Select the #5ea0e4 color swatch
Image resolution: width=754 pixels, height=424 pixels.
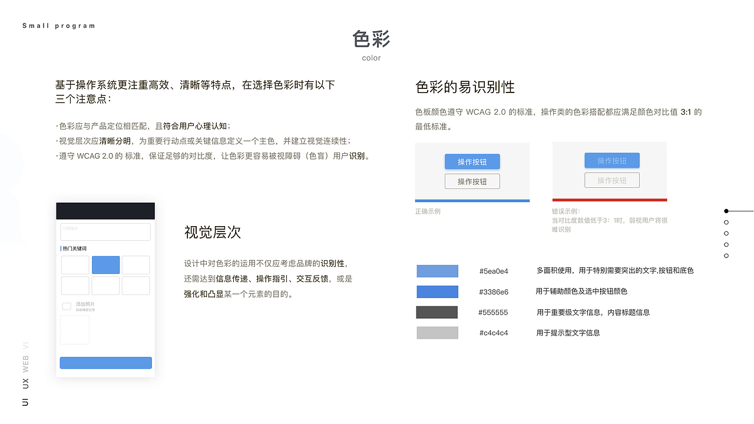click(437, 271)
